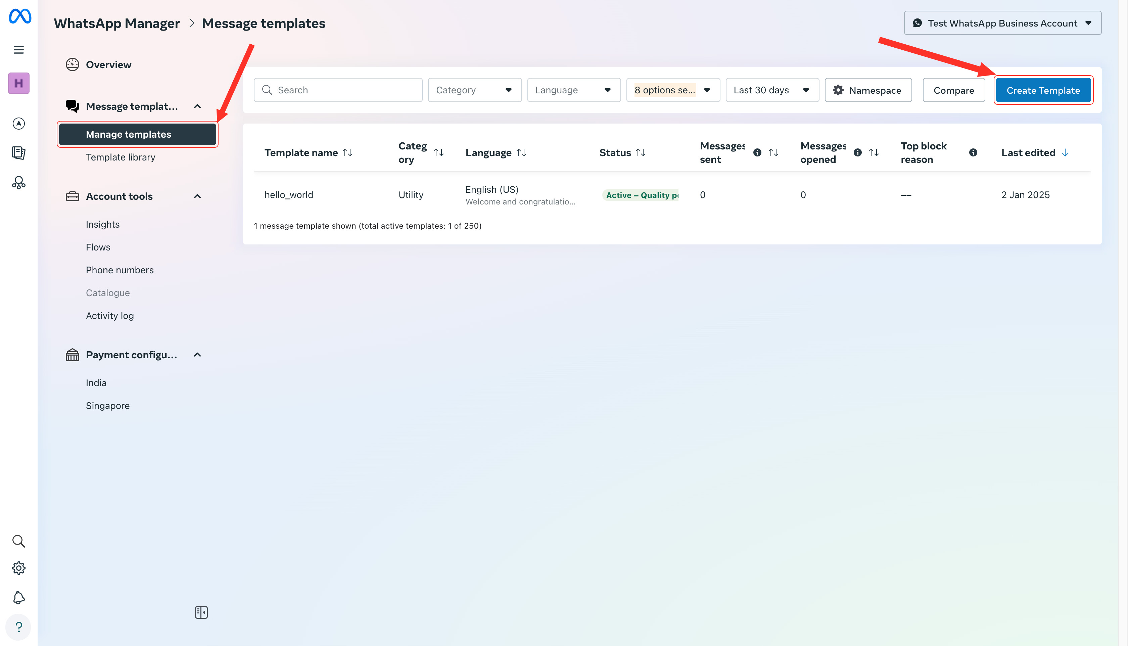The width and height of the screenshot is (1128, 646).
Task: Collapse the sidebar panel icon
Action: 201,612
